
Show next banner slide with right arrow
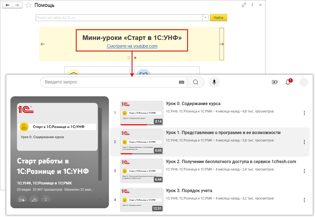pos(222,44)
